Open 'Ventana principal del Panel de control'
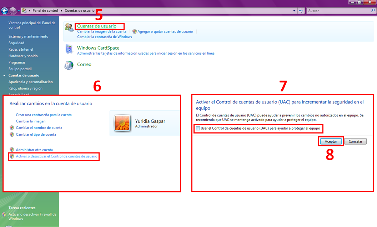The image size is (377, 227). [x=32, y=25]
